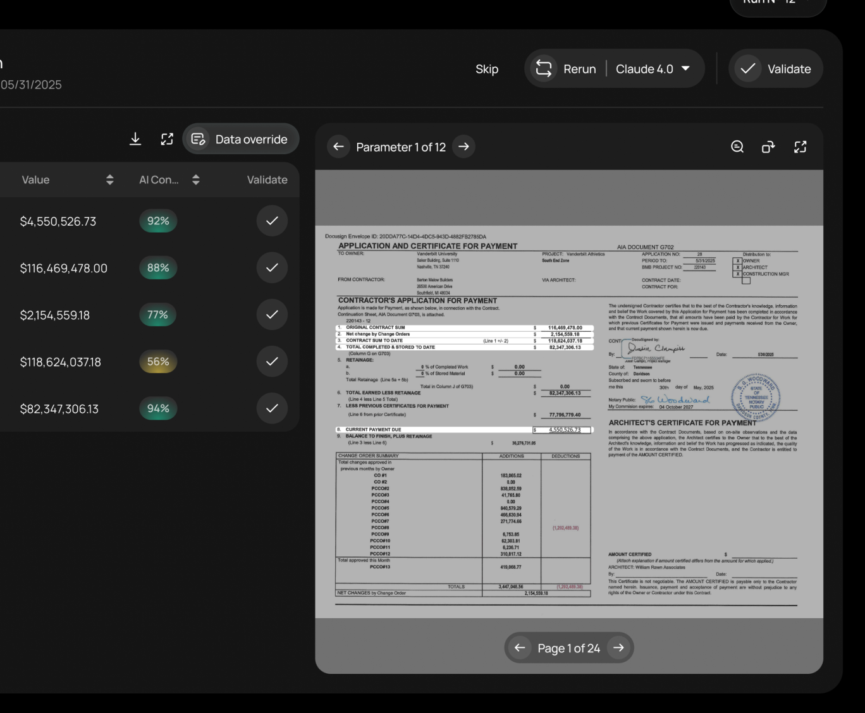
Task: Validate the $118,624,037.18 row
Action: pyautogui.click(x=272, y=362)
